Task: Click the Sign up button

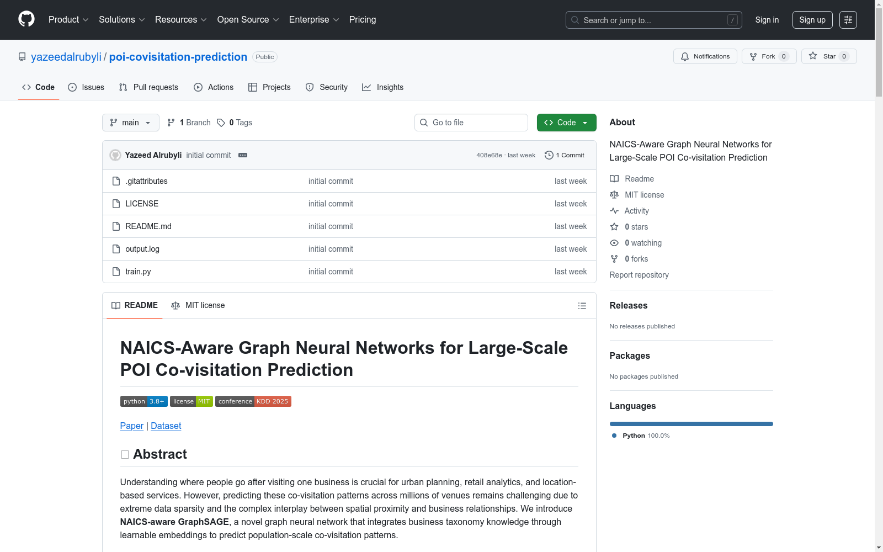Action: pyautogui.click(x=812, y=20)
